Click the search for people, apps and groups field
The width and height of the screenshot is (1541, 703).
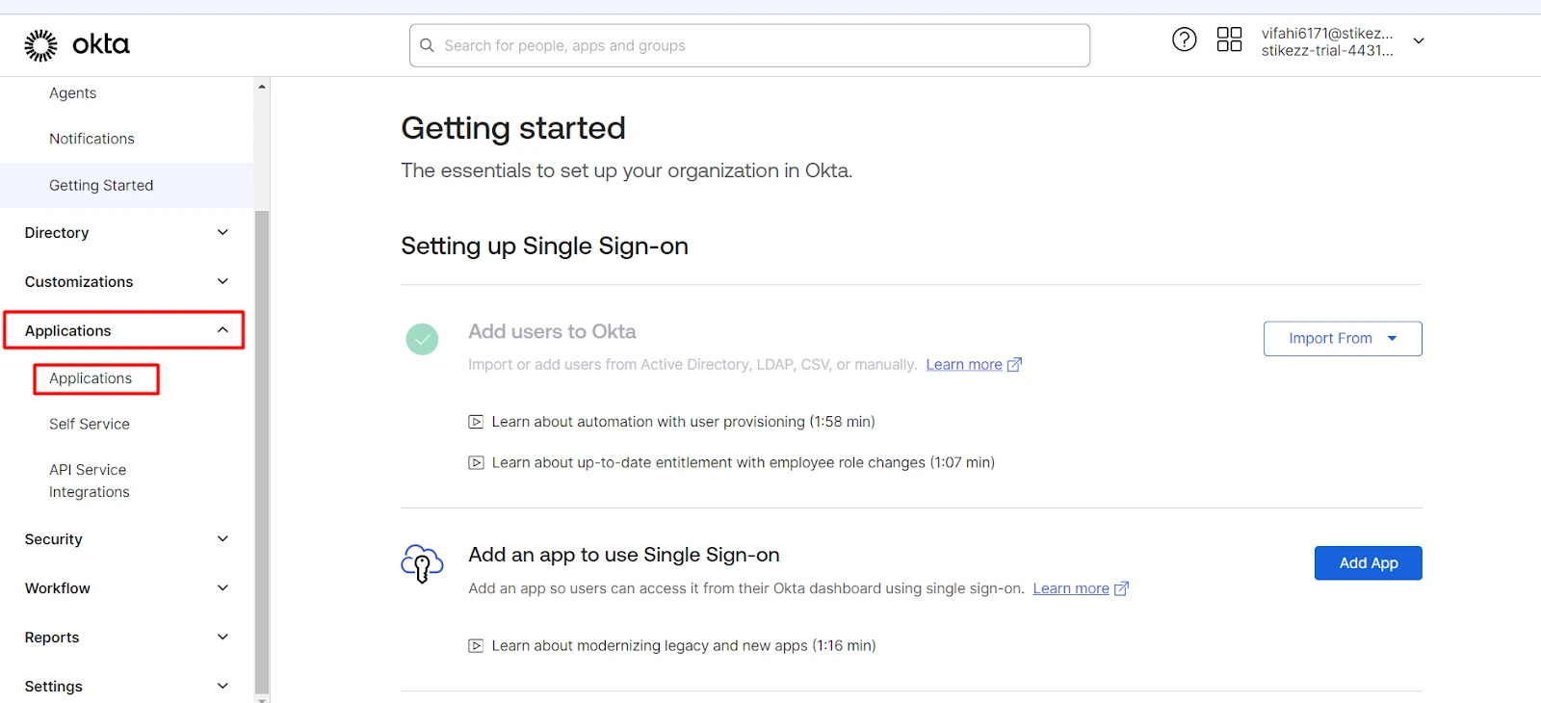[749, 45]
